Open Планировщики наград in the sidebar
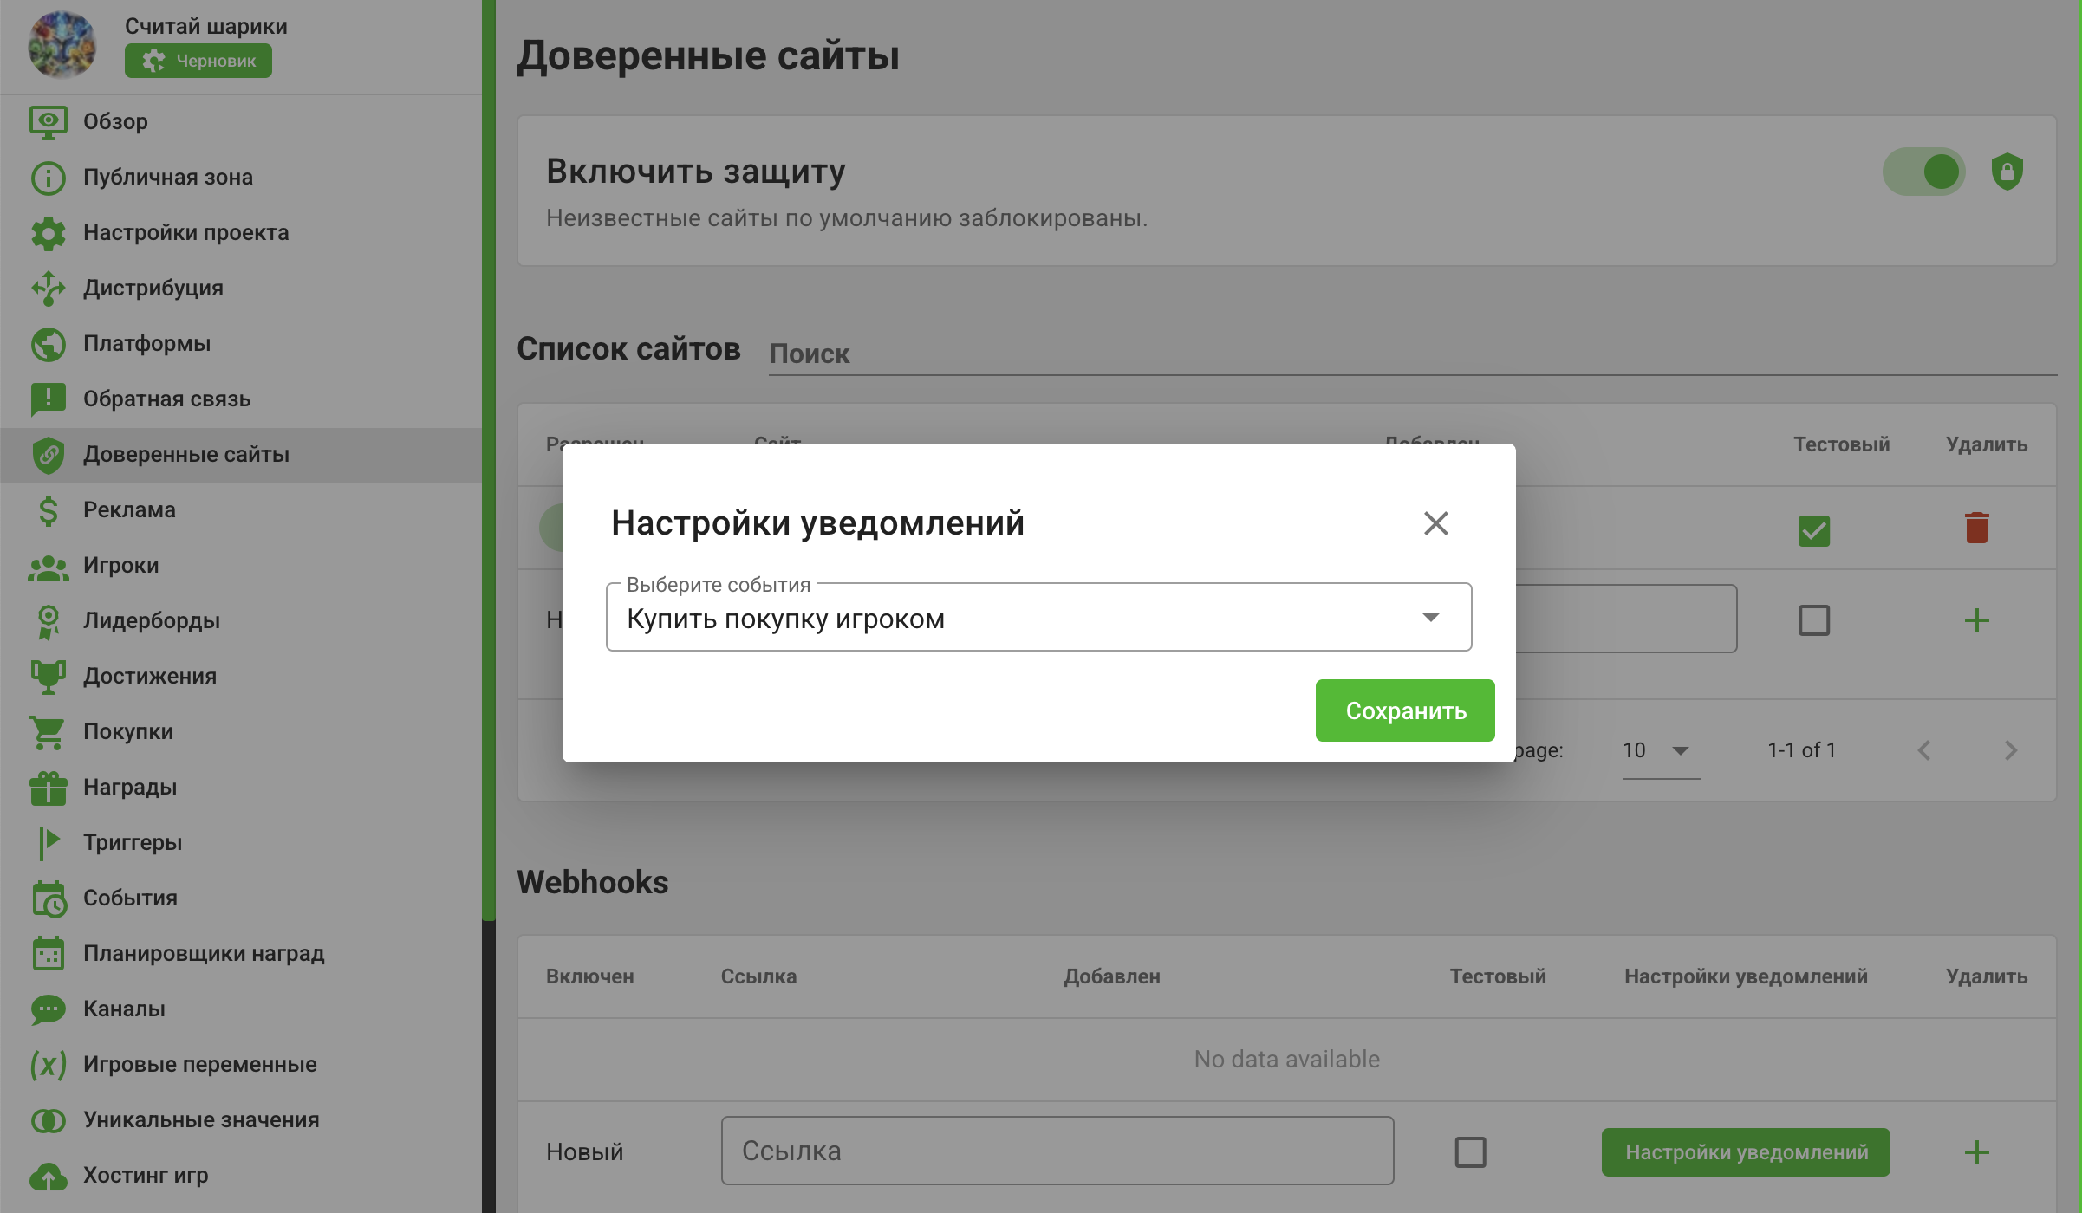The width and height of the screenshot is (2082, 1213). pyautogui.click(x=241, y=954)
